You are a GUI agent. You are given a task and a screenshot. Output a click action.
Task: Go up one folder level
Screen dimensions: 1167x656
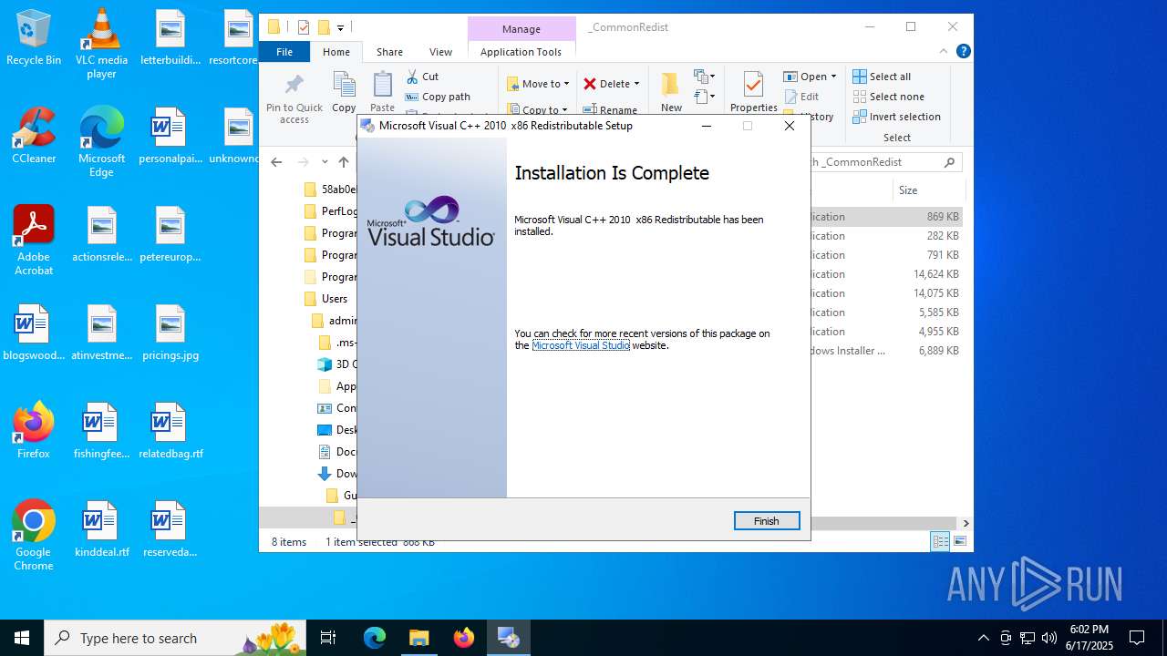click(343, 162)
